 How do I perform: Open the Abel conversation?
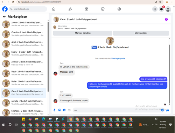point(23,44)
